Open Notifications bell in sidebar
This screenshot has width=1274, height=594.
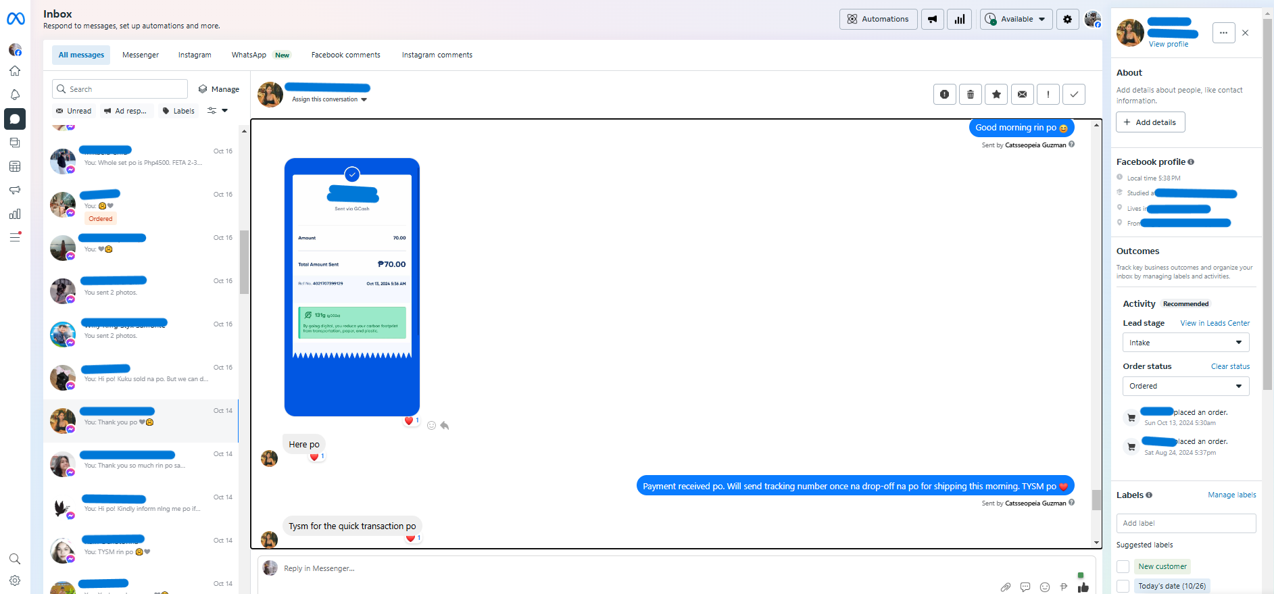click(15, 95)
